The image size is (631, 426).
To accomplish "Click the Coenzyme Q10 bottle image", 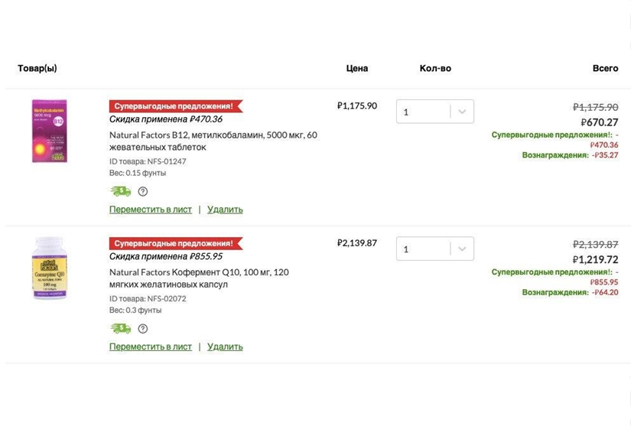I will pyautogui.click(x=50, y=268).
